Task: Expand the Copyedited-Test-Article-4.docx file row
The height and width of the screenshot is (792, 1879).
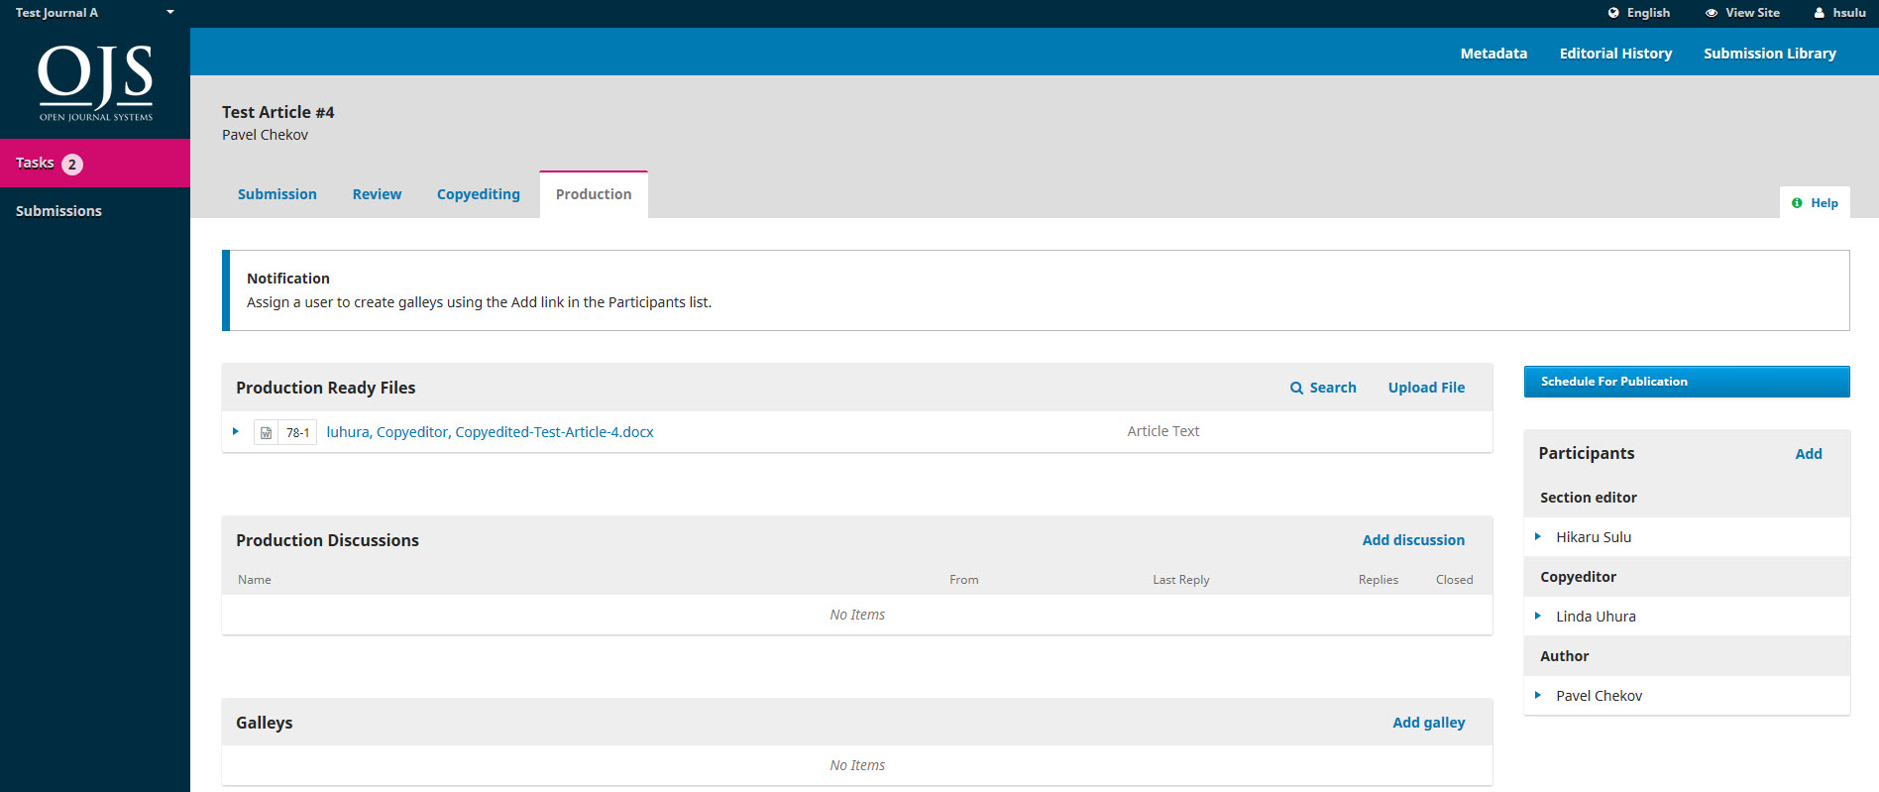Action: point(236,431)
